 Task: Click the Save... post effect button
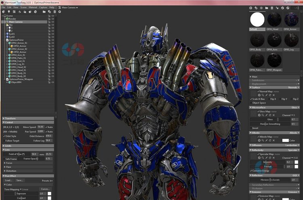coord(20,180)
